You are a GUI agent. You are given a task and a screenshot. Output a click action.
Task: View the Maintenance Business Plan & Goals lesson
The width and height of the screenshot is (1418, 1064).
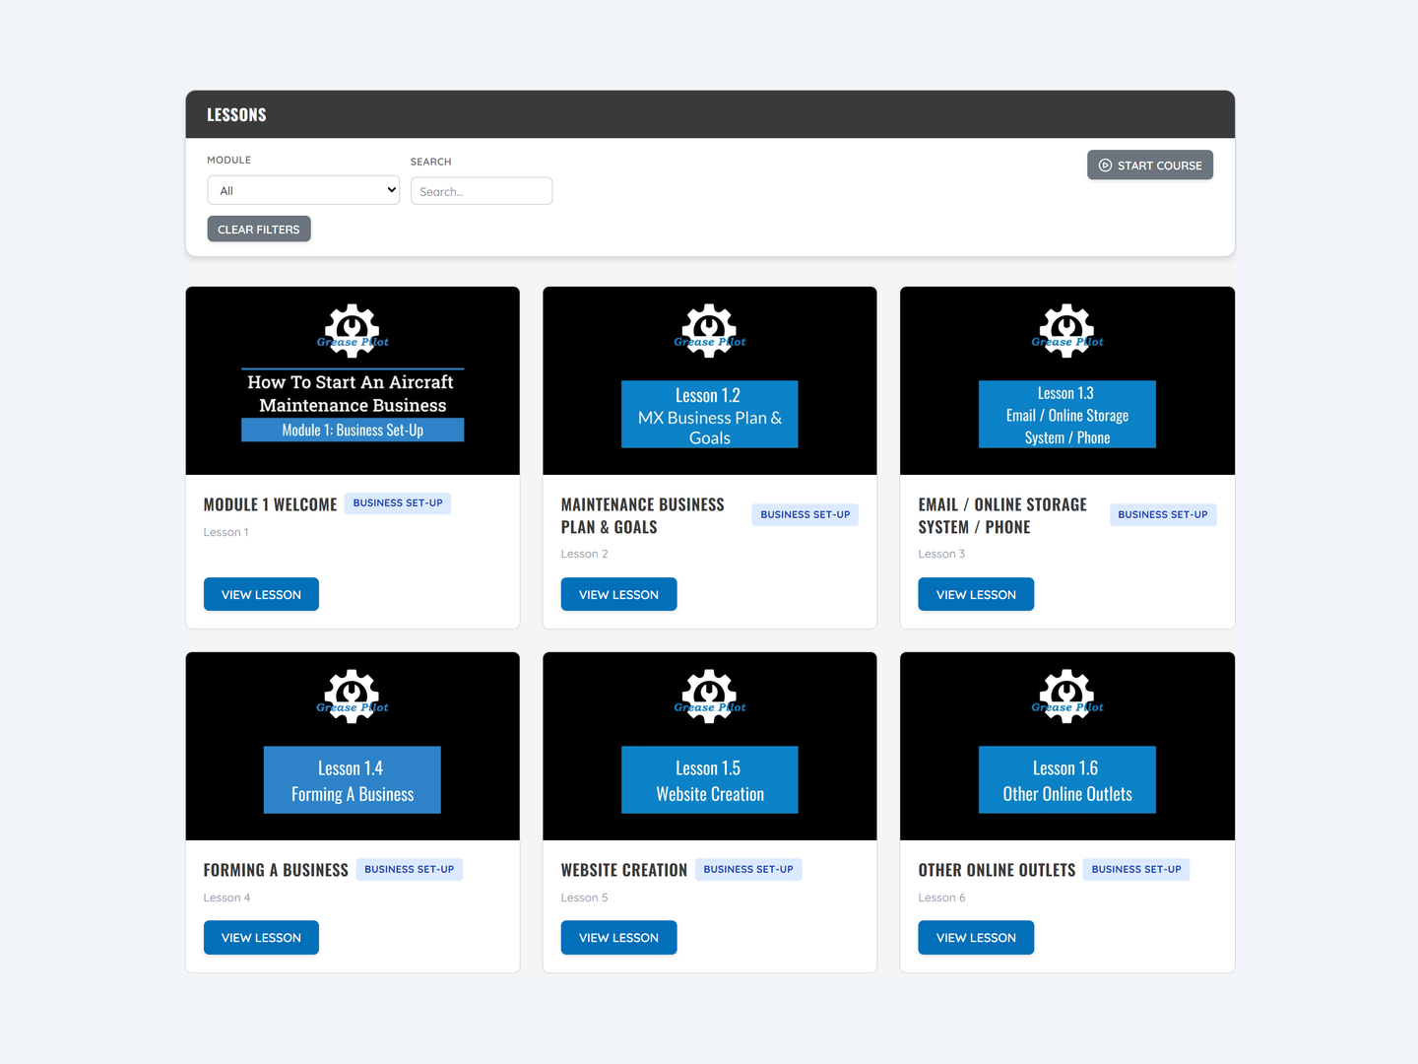coord(618,594)
